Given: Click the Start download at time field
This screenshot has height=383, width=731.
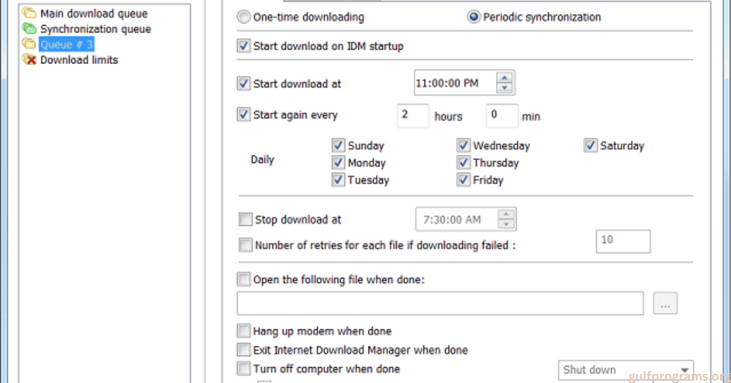Looking at the screenshot, I should tap(454, 83).
